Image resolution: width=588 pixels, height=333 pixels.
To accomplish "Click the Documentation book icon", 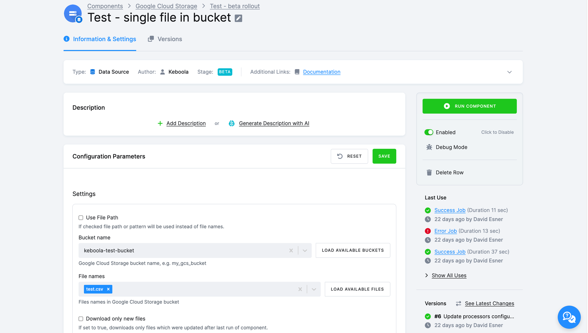I will (297, 72).
